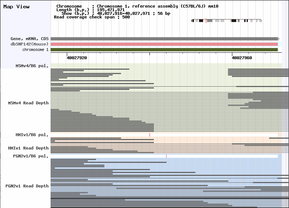Click the chromosome length value 195,471,971
The width and height of the screenshot is (289, 208).
click(111, 10)
